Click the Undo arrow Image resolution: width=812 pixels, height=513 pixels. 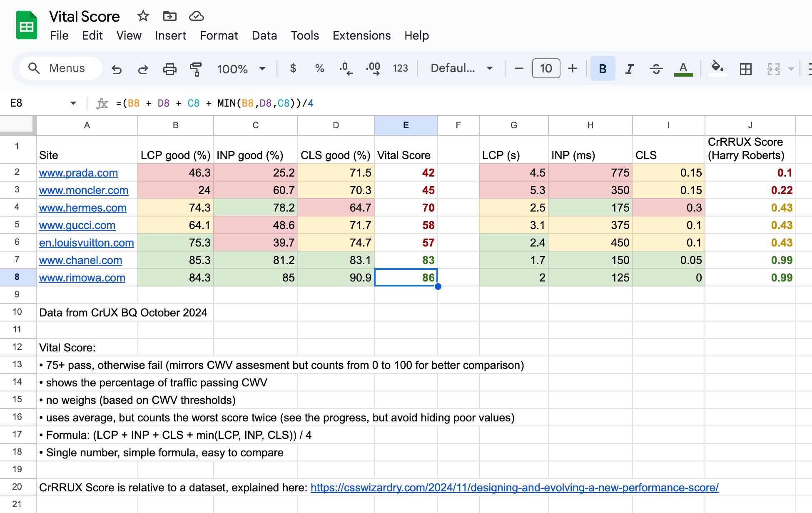pos(117,69)
